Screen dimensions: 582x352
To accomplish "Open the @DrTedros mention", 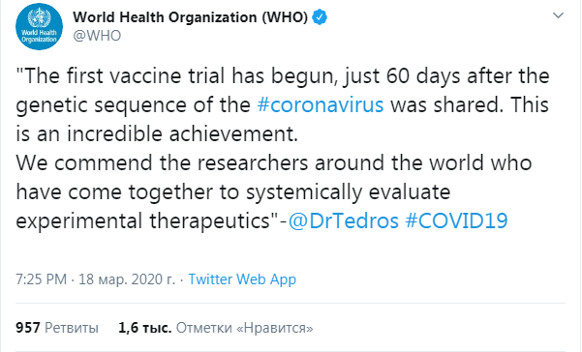I will pos(344,220).
